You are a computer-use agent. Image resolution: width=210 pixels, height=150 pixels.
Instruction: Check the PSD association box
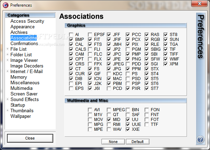coord(128,79)
